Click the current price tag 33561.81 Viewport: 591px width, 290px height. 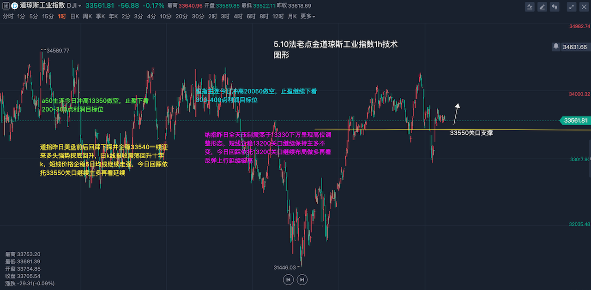[x=575, y=121]
